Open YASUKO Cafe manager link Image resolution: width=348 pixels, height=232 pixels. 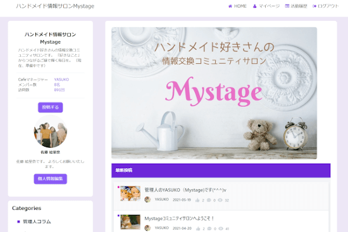click(61, 80)
